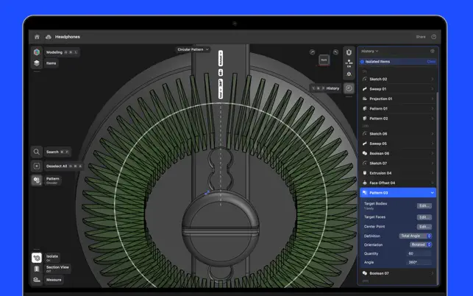Click the Section View label

(57, 267)
